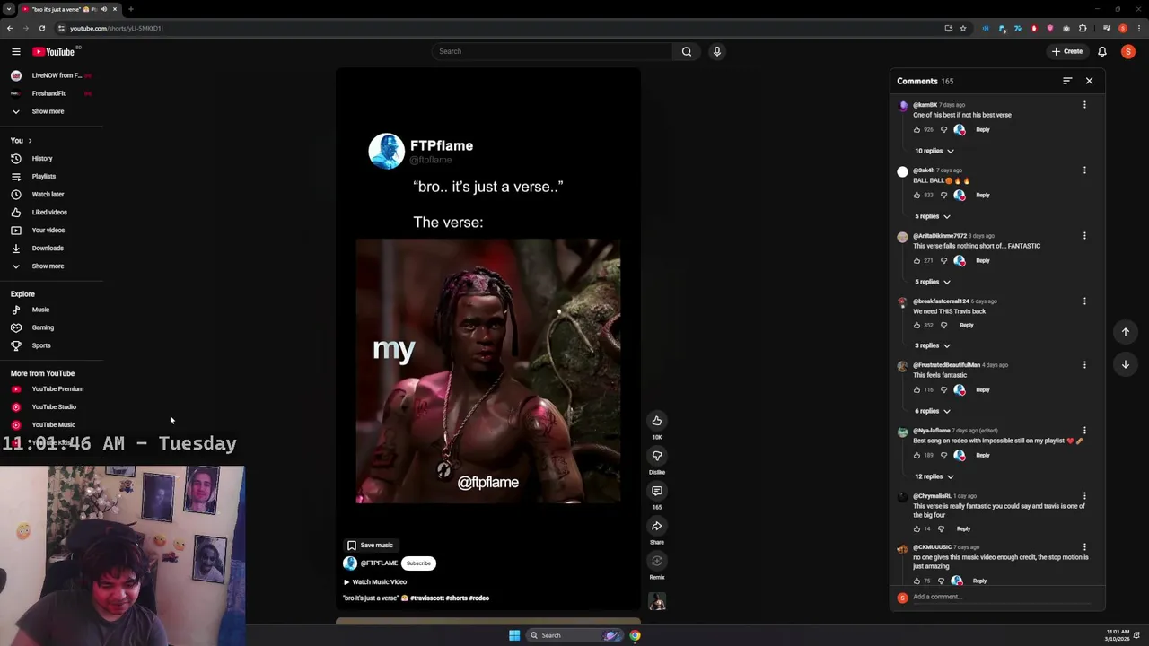Image resolution: width=1149 pixels, height=646 pixels.
Task: Open the Windows Start menu
Action: click(514, 635)
